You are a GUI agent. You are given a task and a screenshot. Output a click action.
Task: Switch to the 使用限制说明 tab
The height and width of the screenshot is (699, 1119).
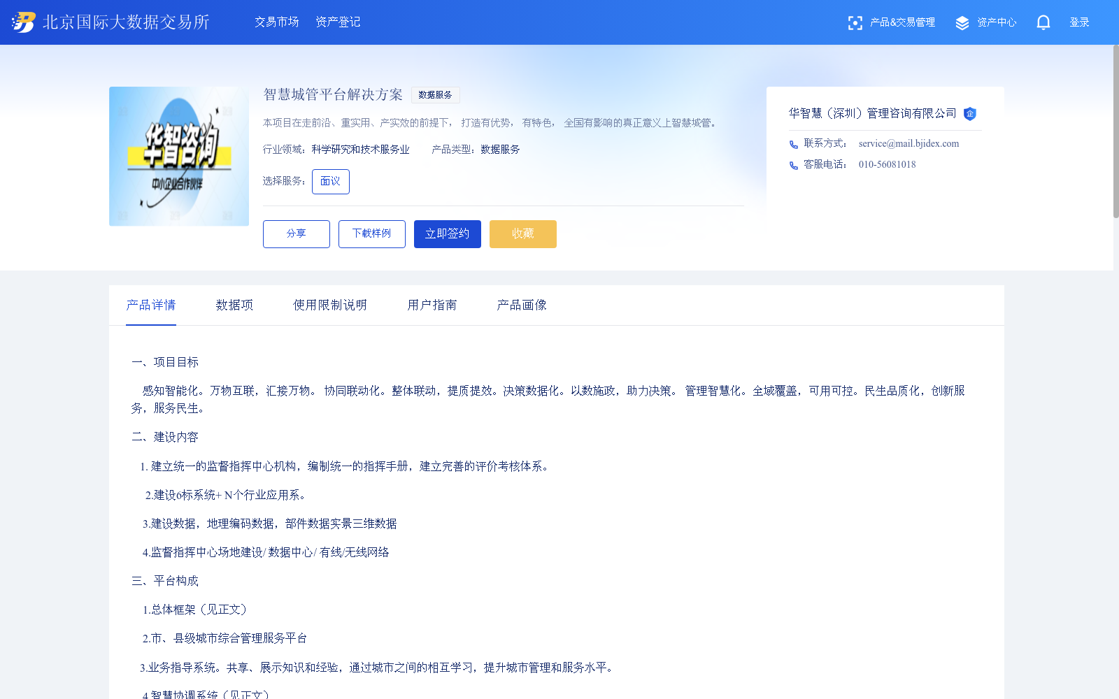pos(330,305)
